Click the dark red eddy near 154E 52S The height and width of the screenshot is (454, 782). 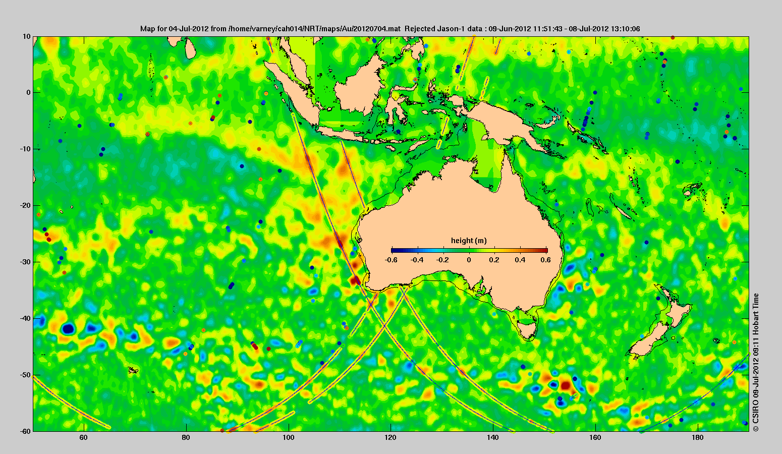click(566, 385)
